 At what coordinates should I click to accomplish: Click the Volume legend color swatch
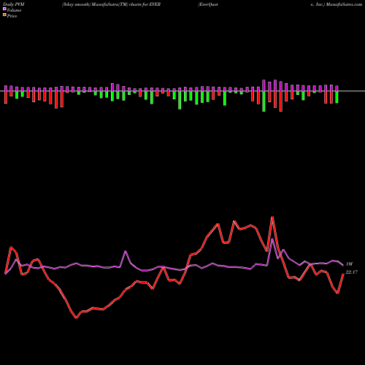[x=4, y=9]
